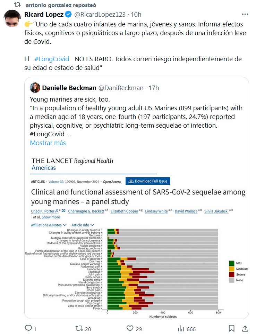Open the three-dot more options menu
Viewport: 256px width, 336px height.
(x=245, y=14)
